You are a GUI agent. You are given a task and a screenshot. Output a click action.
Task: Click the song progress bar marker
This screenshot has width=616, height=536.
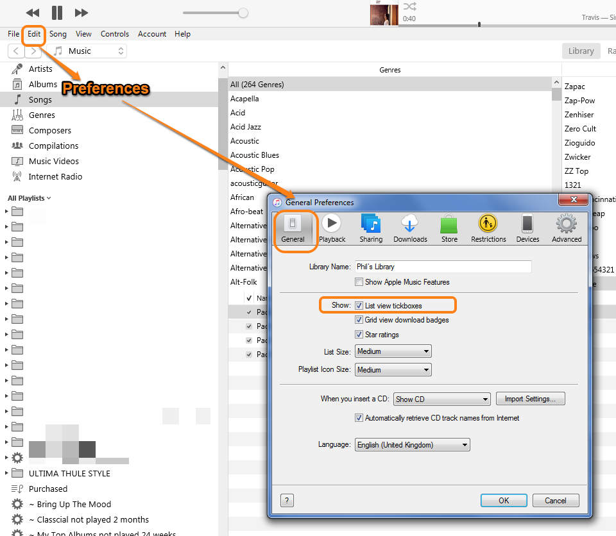[x=479, y=24]
